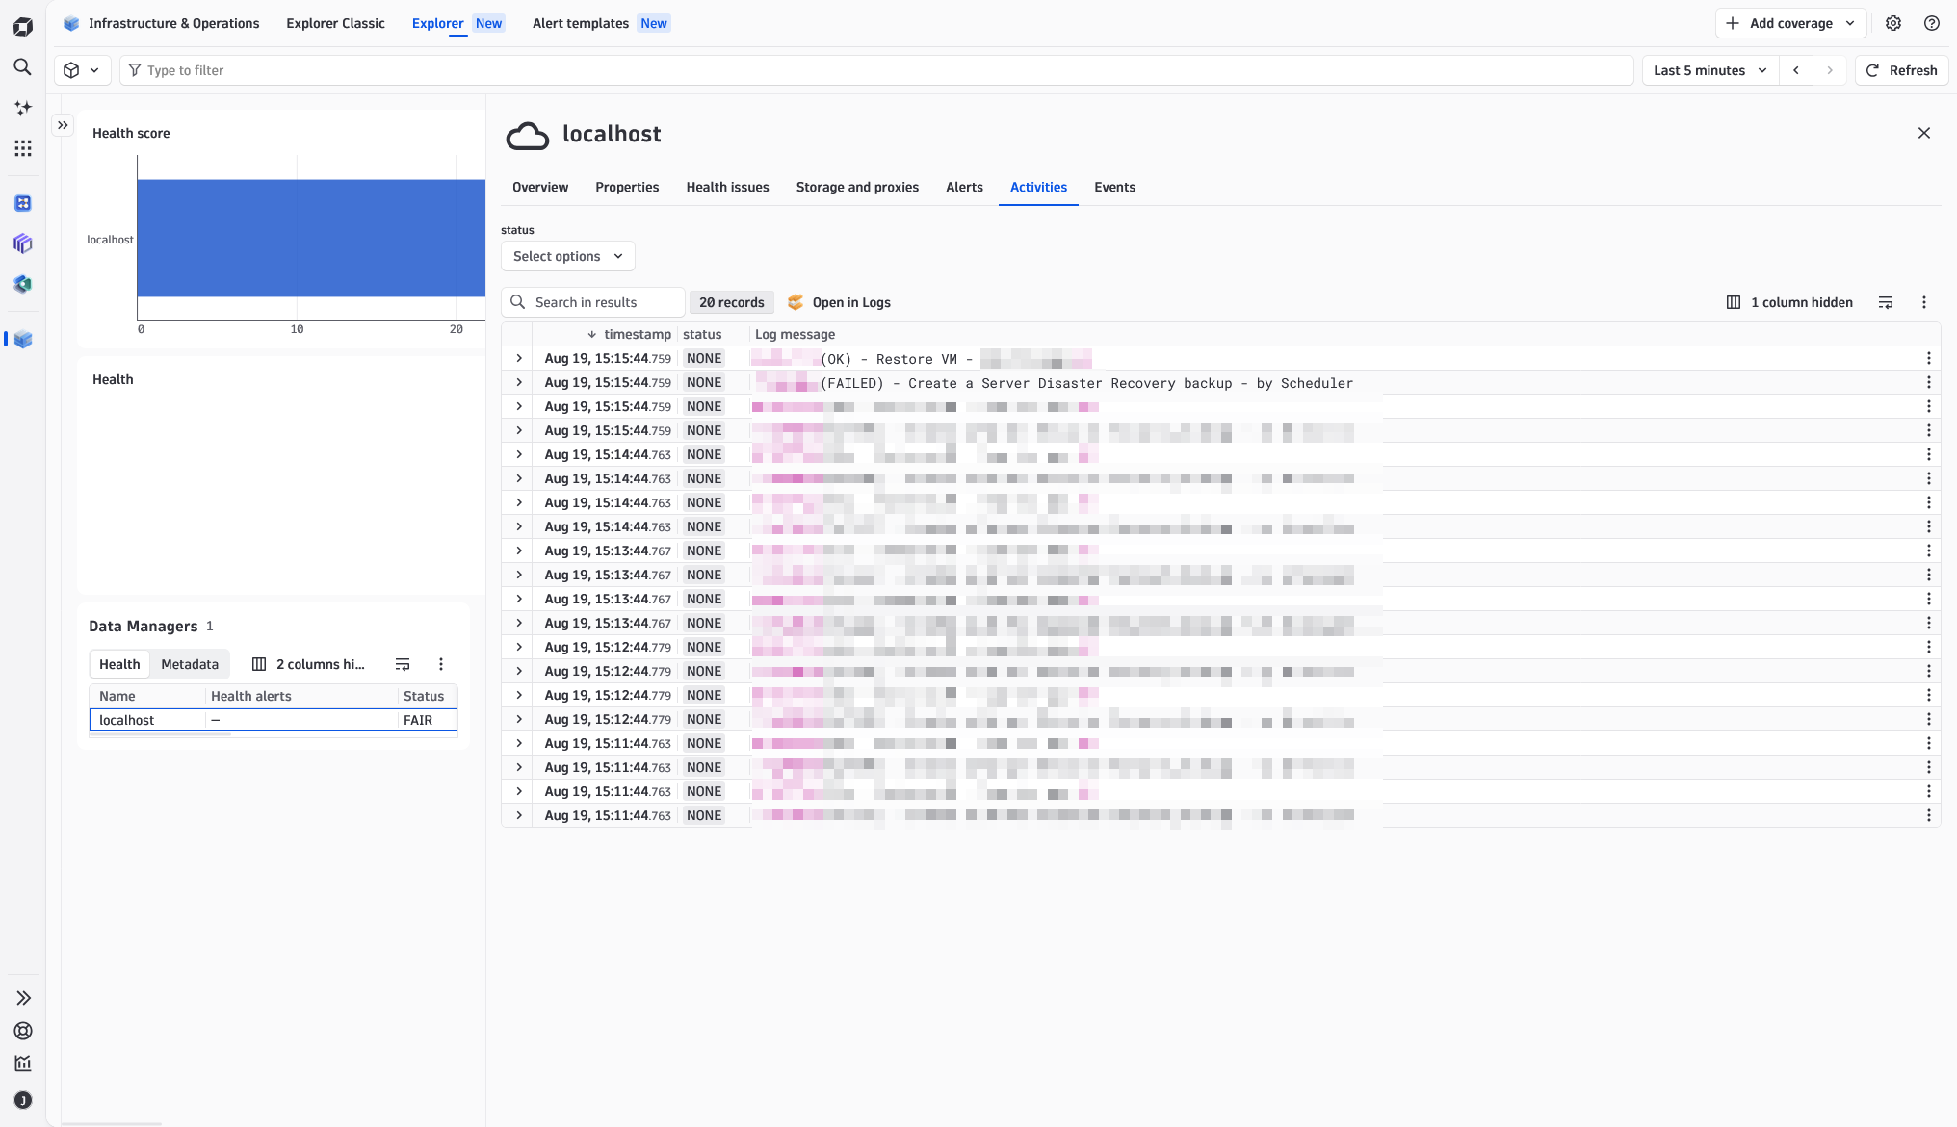Open the Add coverage dropdown
The image size is (1957, 1127).
tap(1790, 23)
